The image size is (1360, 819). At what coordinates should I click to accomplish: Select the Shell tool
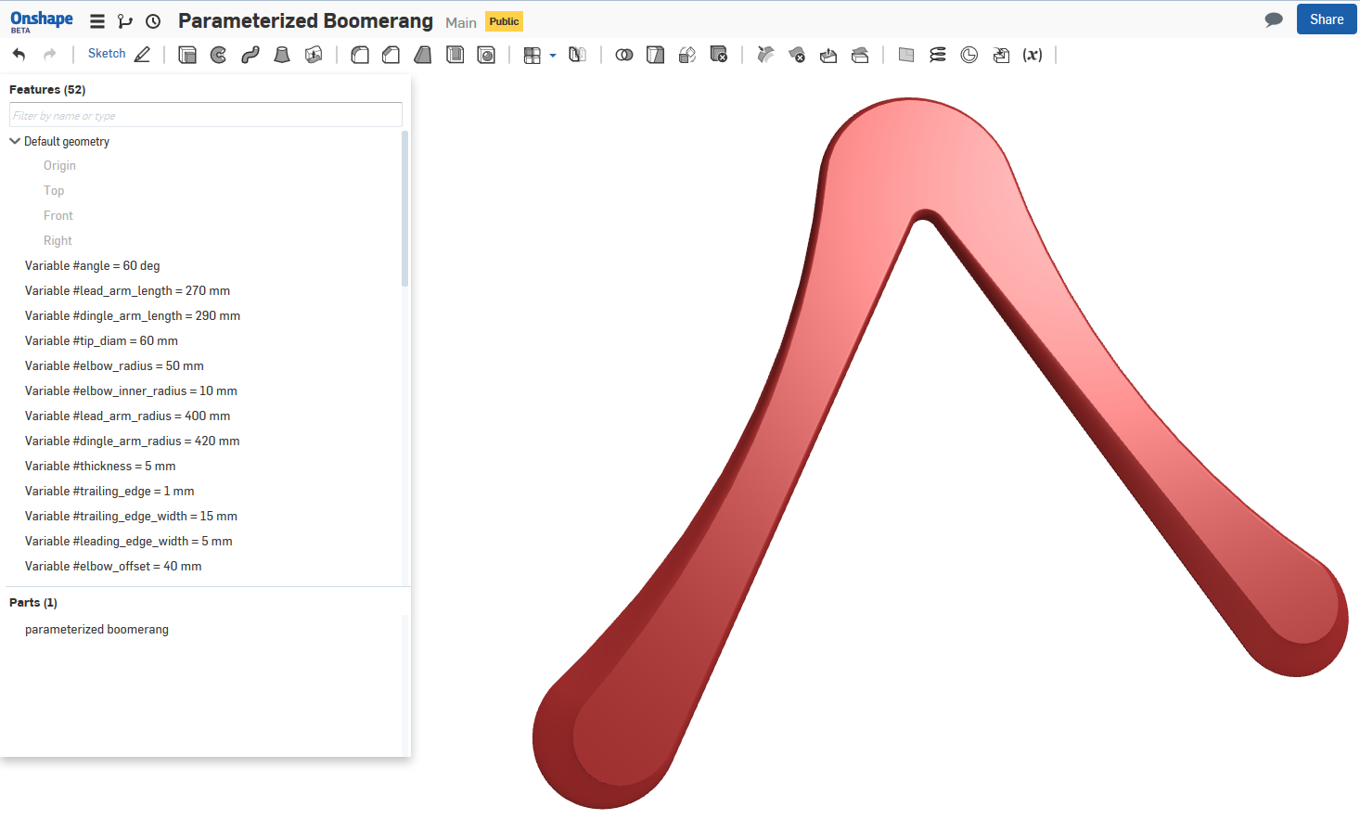[455, 55]
